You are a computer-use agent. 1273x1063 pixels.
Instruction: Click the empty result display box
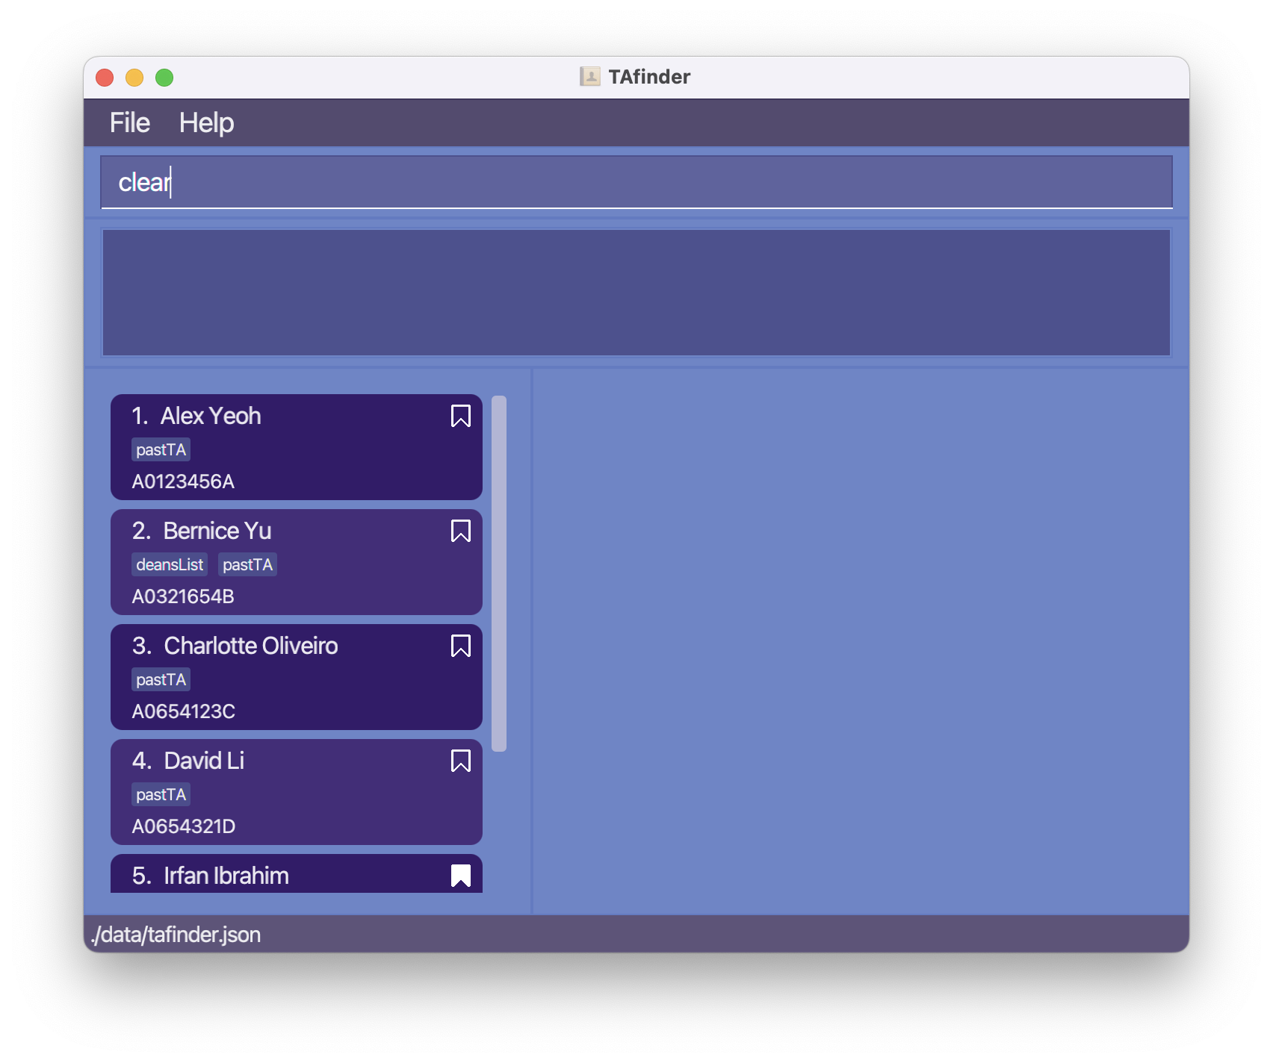(636, 293)
